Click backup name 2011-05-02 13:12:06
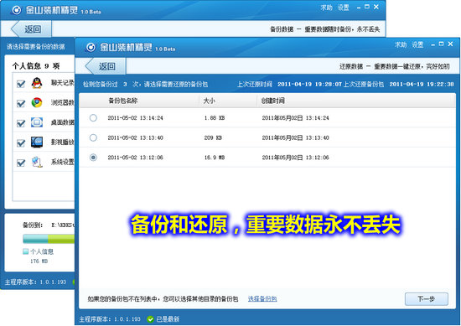 [135, 158]
